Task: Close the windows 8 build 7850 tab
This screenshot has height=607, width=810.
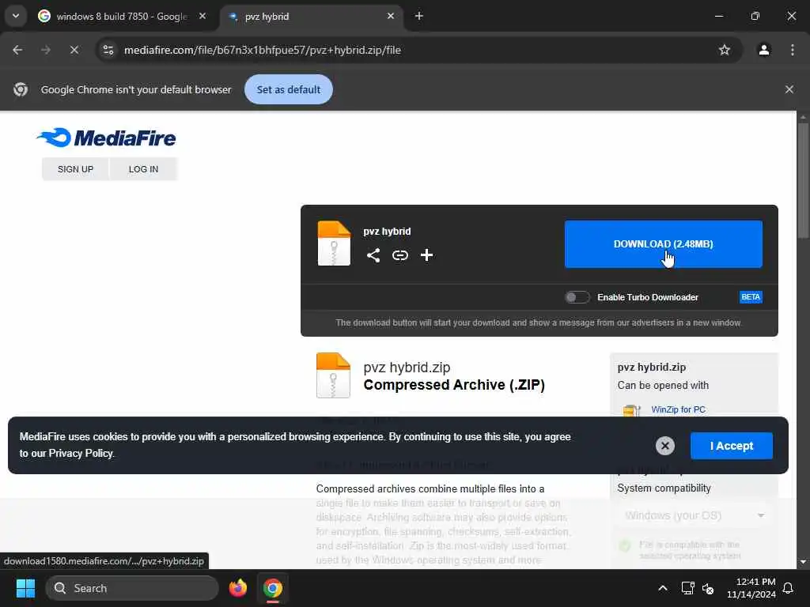Action: [202, 16]
